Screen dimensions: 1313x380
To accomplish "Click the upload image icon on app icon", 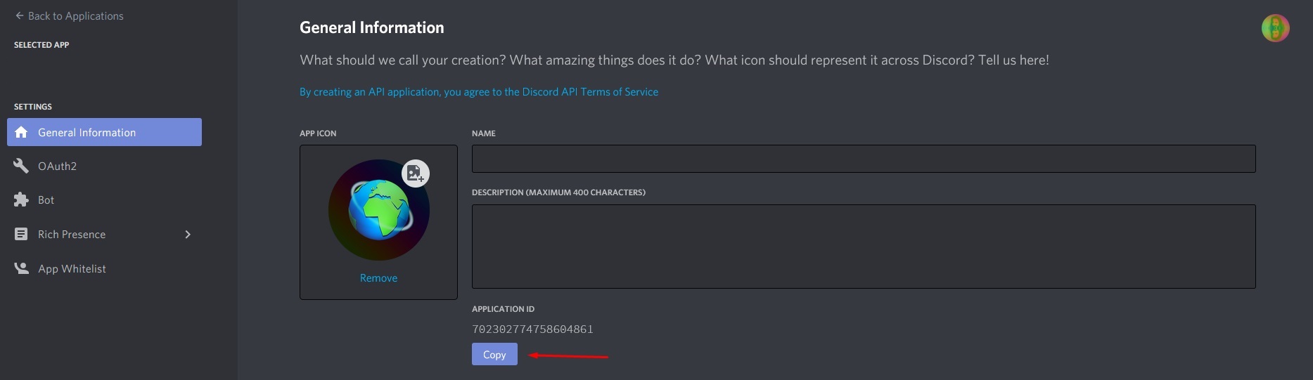I will click(x=416, y=173).
